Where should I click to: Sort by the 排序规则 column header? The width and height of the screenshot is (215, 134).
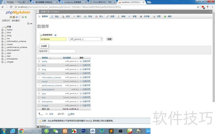[x=67, y=58]
